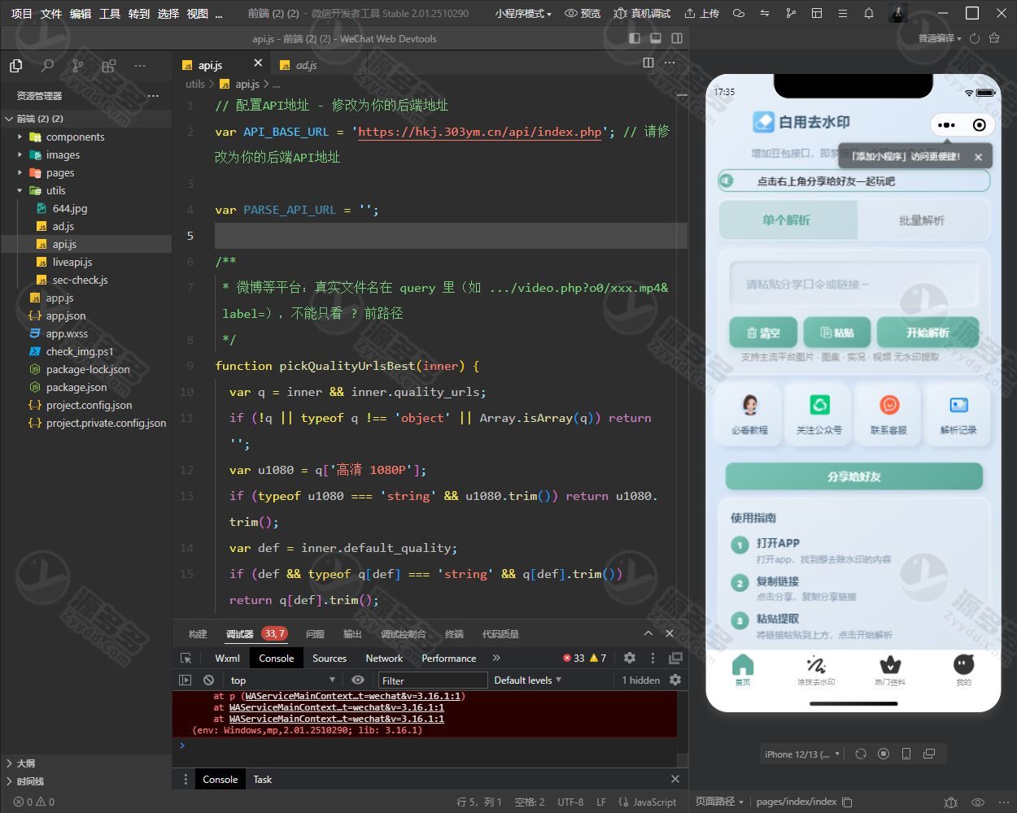The width and height of the screenshot is (1017, 813).
Task: Click the 预览 preview eye button
Action: pyautogui.click(x=583, y=14)
